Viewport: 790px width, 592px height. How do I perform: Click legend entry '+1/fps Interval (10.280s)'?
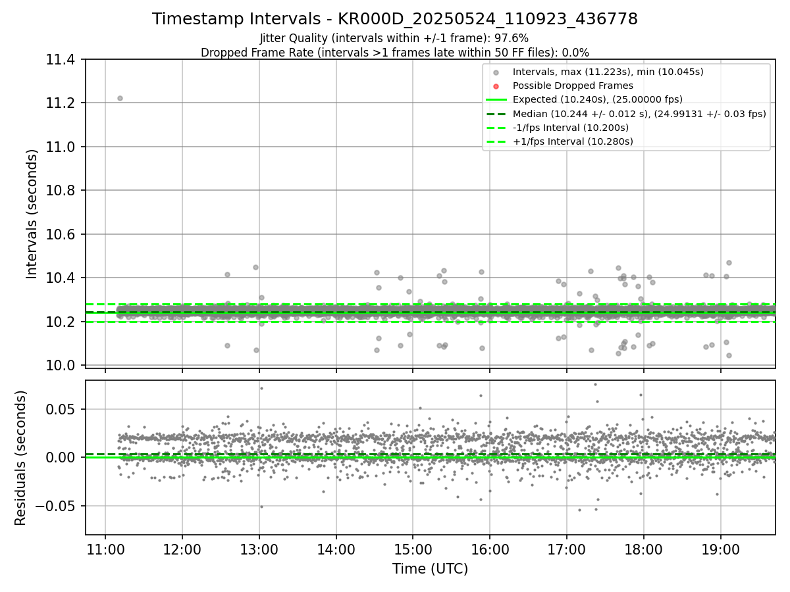coord(573,141)
